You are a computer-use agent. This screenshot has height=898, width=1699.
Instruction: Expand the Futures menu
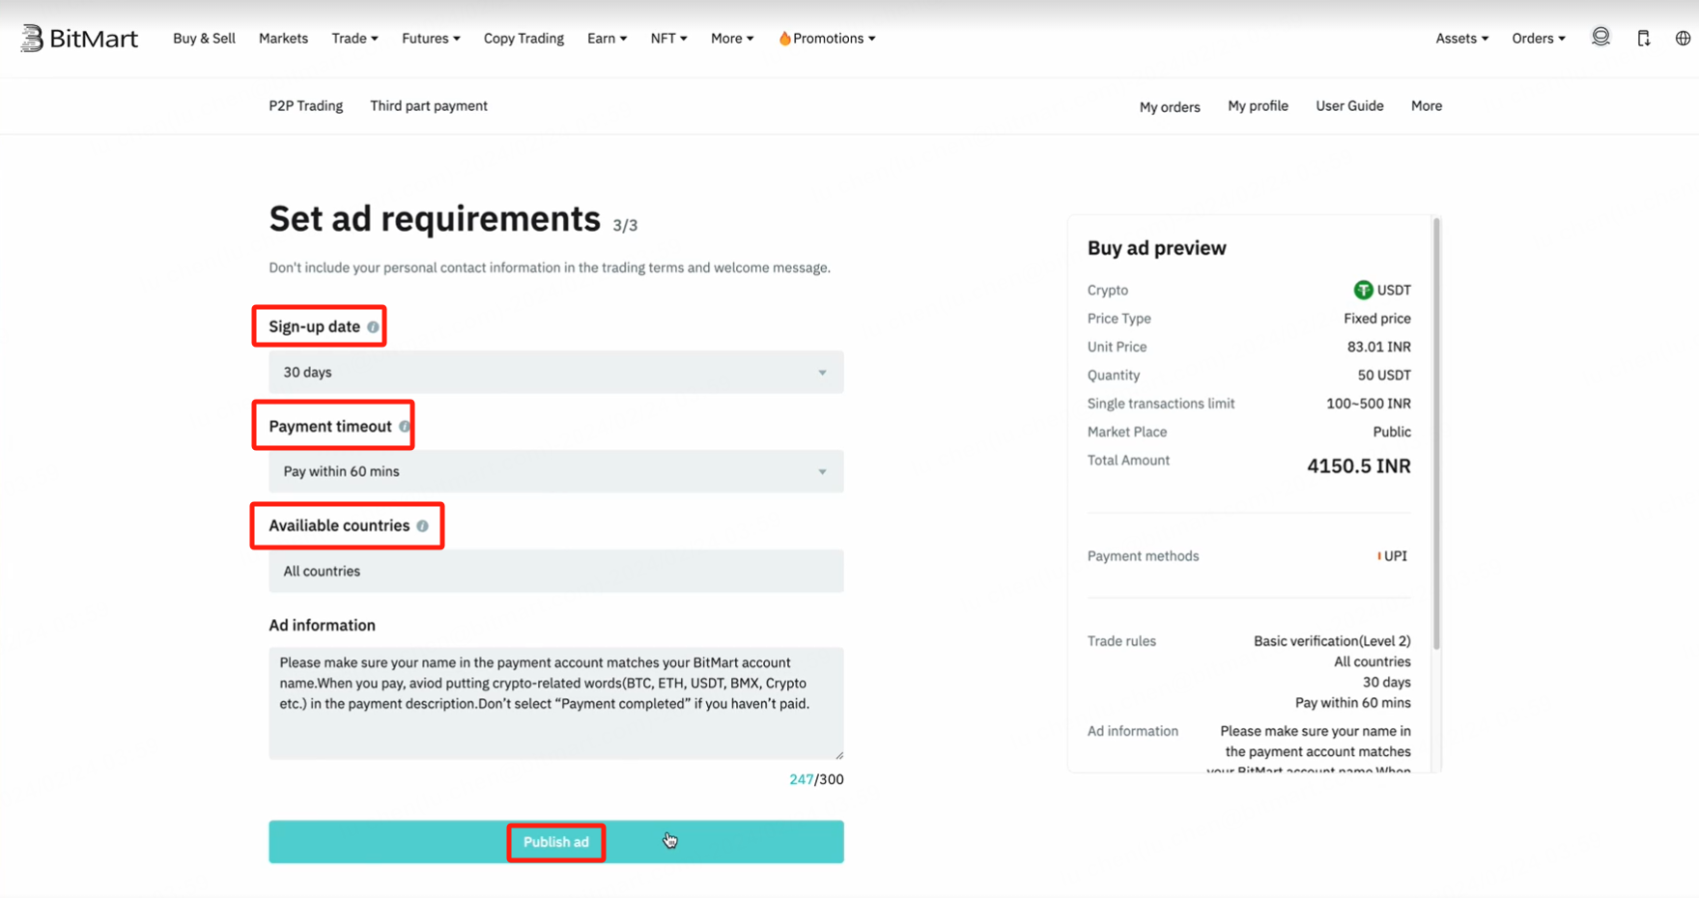[x=431, y=39]
